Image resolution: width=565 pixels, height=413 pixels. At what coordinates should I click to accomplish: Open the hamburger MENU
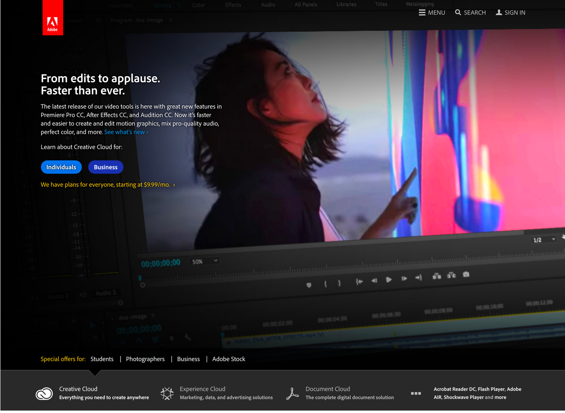click(422, 13)
